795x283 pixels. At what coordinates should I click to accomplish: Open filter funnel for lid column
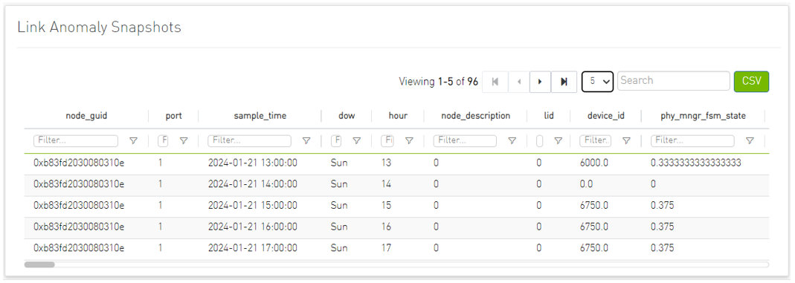coord(558,140)
